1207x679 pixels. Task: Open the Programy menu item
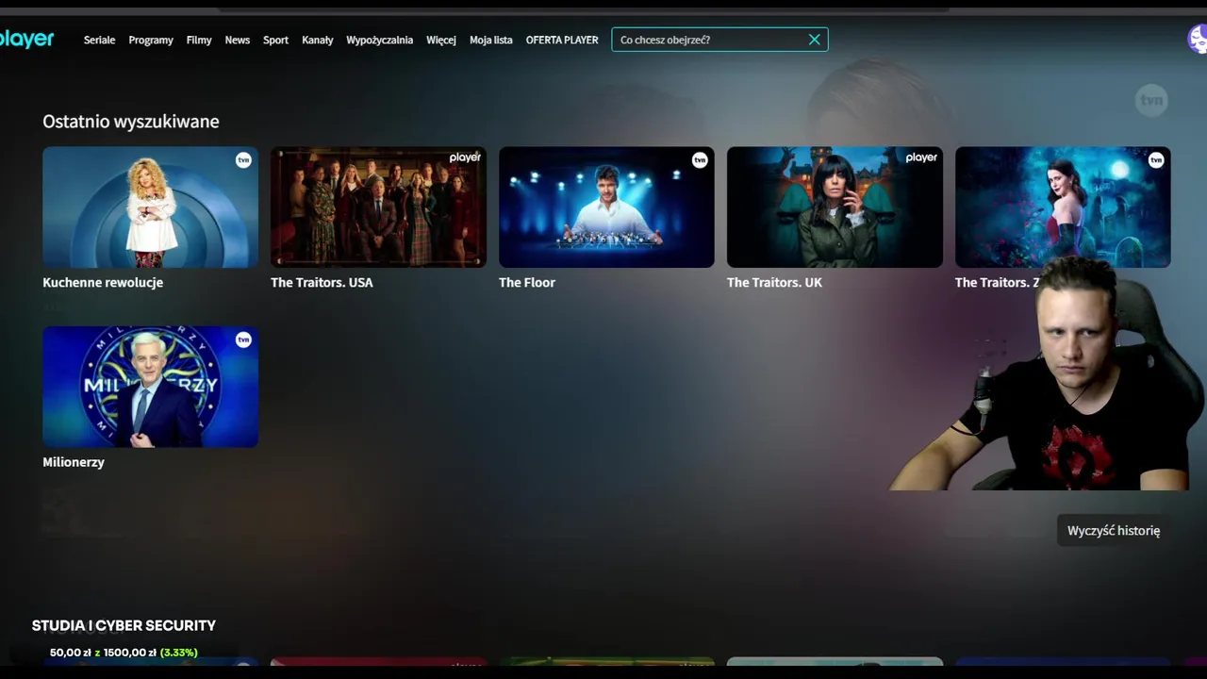[x=151, y=40]
